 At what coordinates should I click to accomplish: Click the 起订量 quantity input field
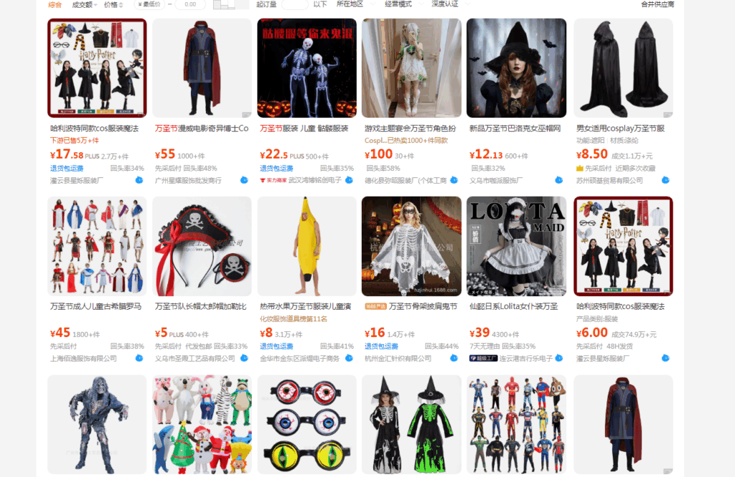coord(294,5)
